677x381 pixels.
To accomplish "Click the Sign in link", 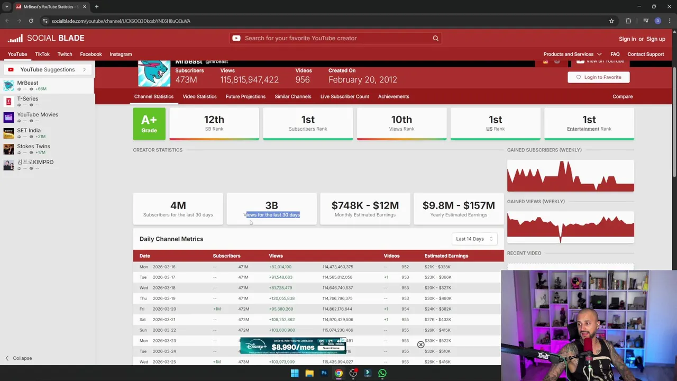I will (x=627, y=39).
